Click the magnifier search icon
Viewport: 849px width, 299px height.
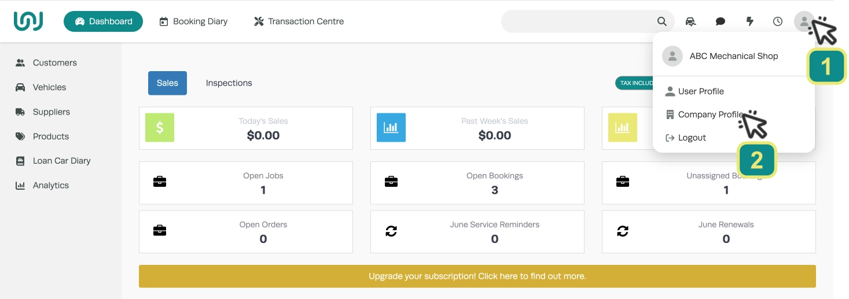662,21
